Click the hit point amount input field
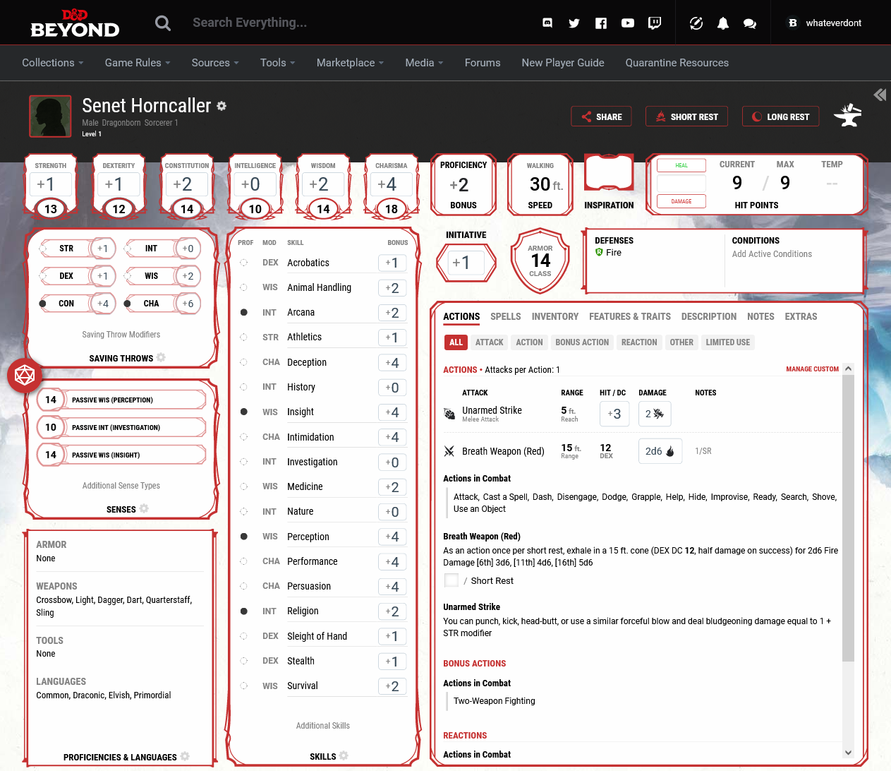 (x=681, y=184)
